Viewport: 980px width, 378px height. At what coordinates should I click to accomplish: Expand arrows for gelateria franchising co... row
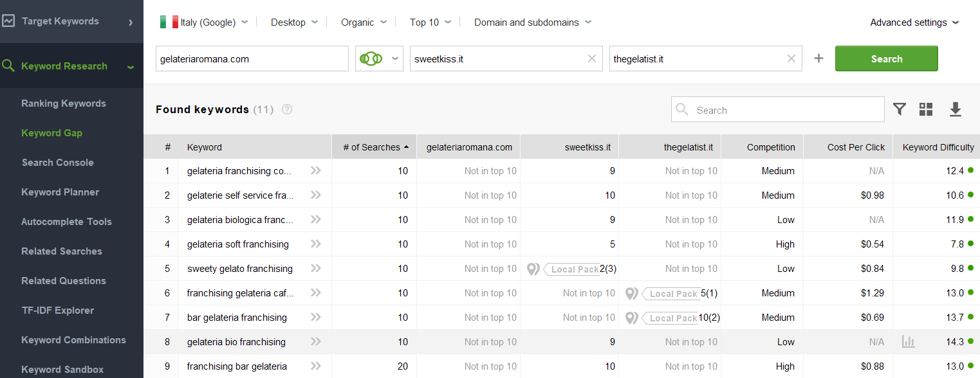click(315, 171)
